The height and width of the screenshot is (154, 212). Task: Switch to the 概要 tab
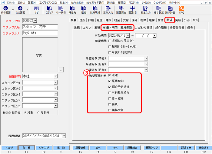click(74, 20)
